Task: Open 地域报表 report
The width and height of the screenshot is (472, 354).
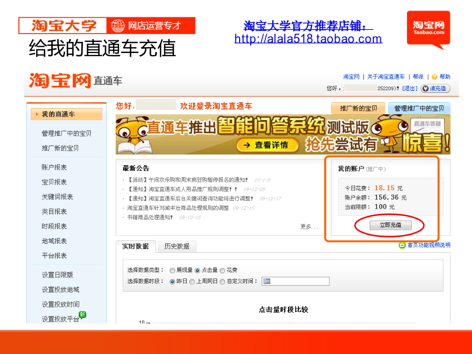Action: (54, 241)
